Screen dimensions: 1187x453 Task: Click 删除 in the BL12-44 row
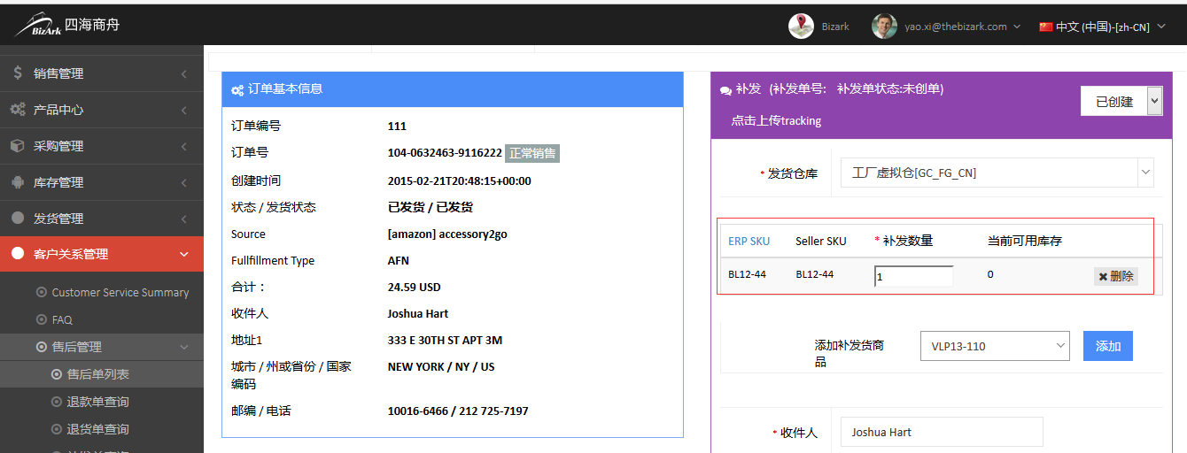1116,276
